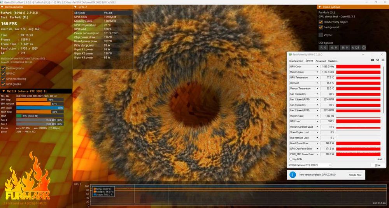Click the blue info icon in update notice
This screenshot has height=208, width=389.
point(293,175)
